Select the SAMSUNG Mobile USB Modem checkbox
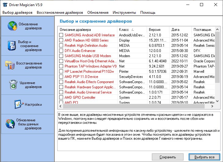The width and height of the screenshot is (223, 162). 61,56
